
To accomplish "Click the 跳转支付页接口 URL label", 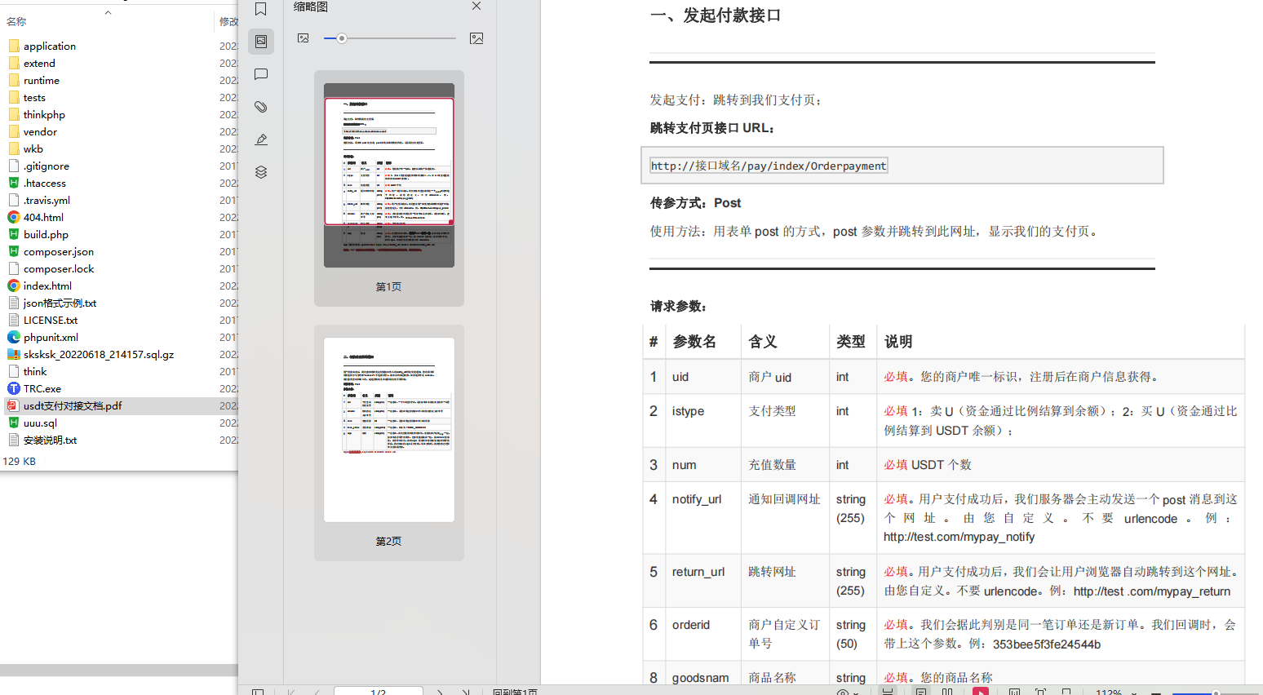I will (712, 128).
